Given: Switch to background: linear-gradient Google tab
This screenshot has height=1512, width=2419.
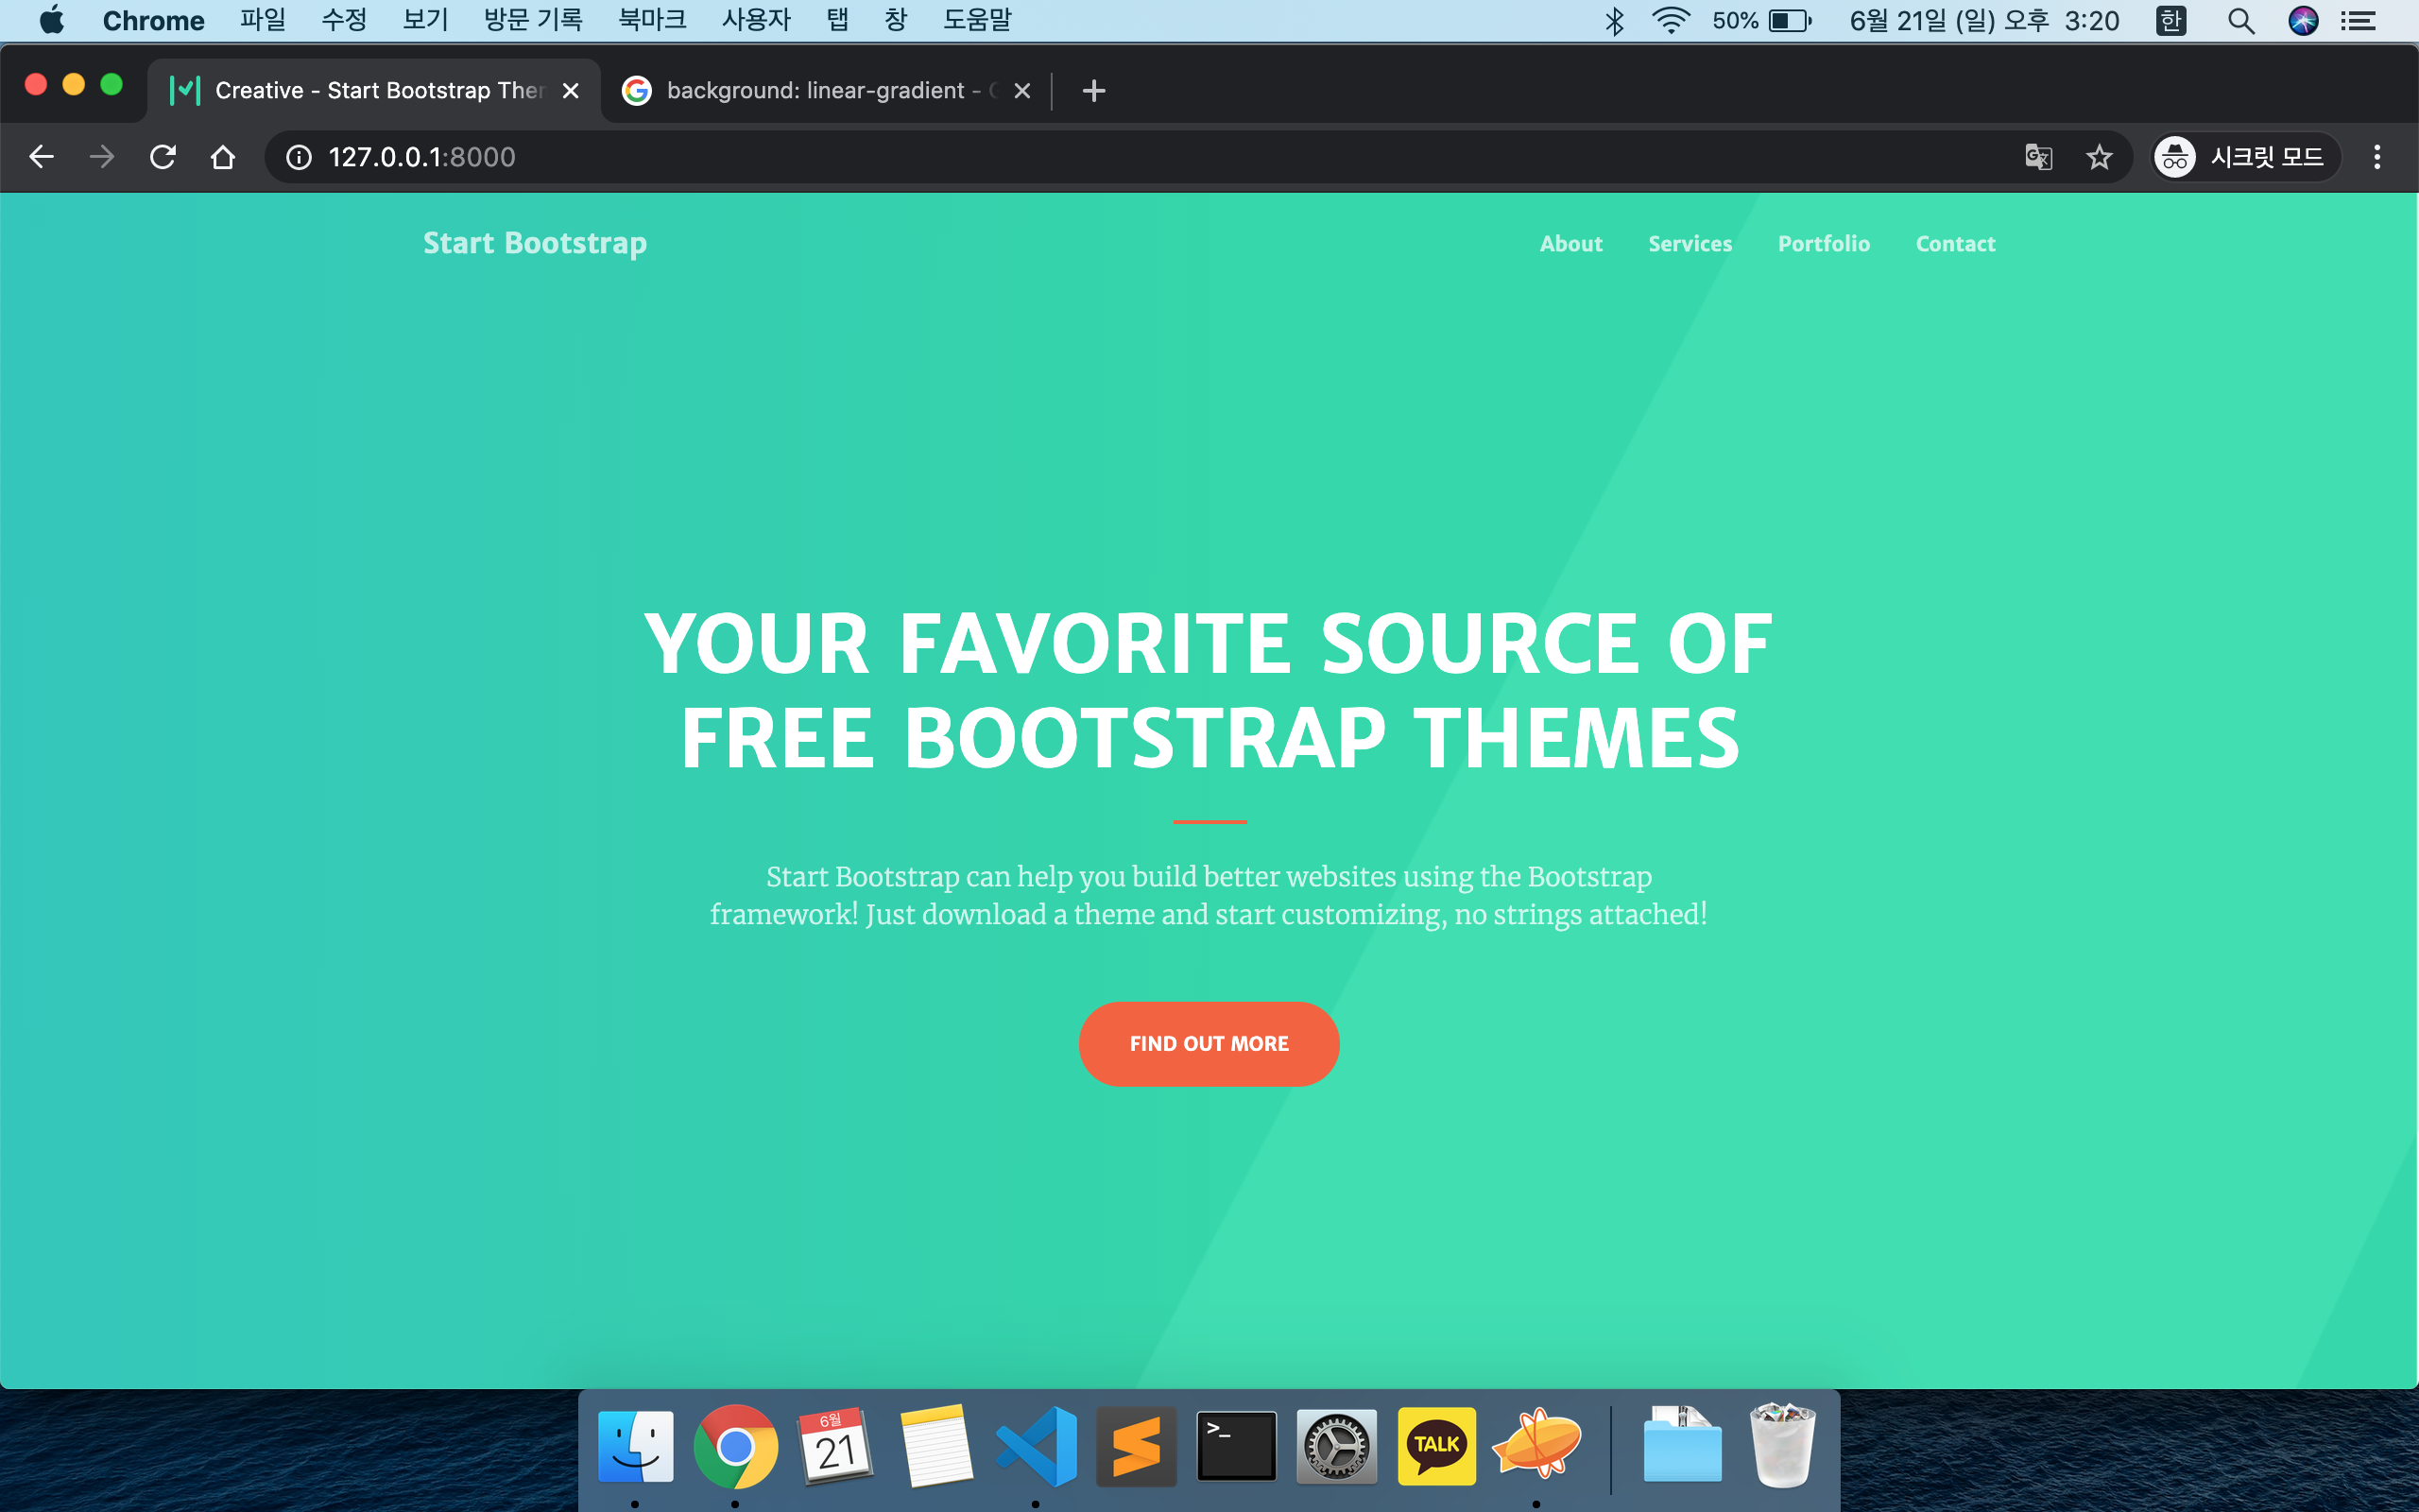Looking at the screenshot, I should [x=815, y=91].
